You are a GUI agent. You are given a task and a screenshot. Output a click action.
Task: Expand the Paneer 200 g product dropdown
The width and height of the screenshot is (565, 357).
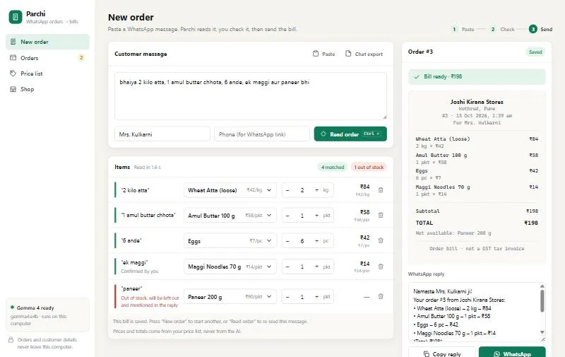point(230,297)
